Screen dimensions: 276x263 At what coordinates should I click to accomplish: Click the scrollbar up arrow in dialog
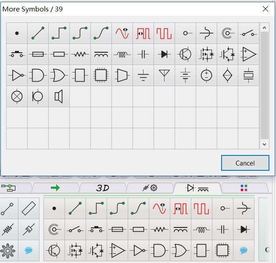[264, 28]
